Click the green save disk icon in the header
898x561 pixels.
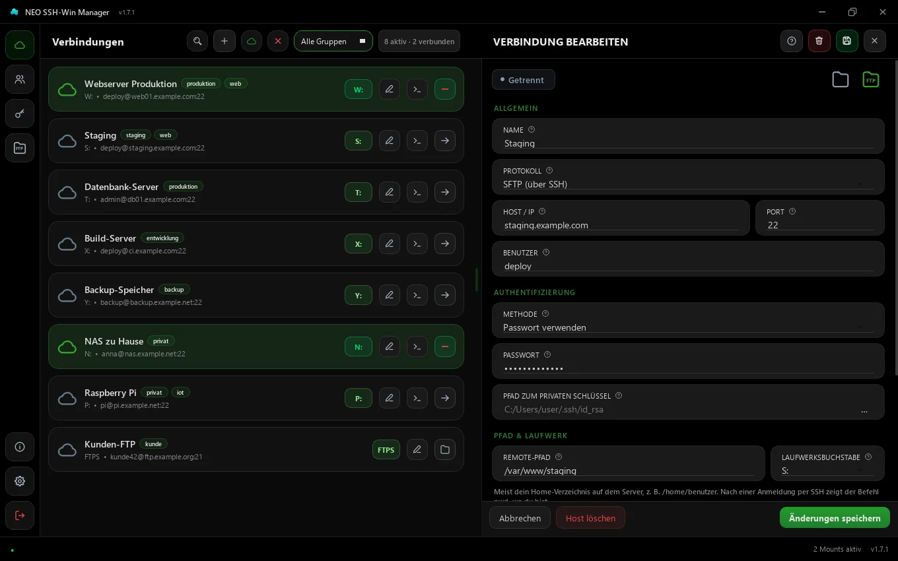(847, 41)
